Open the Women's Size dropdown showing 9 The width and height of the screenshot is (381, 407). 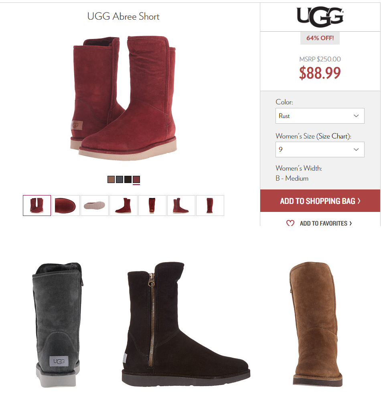pos(320,149)
